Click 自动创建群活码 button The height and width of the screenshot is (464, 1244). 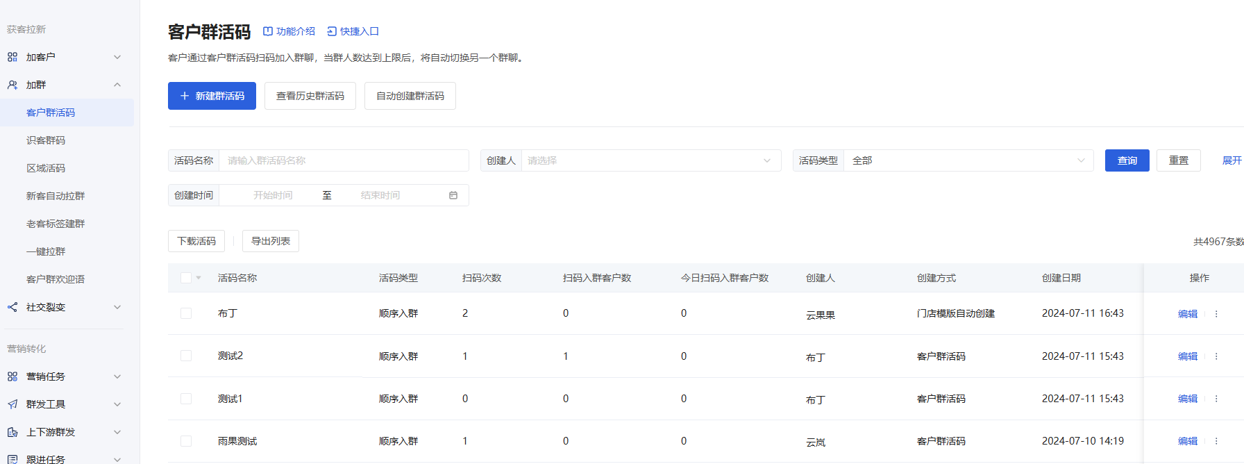tap(410, 96)
